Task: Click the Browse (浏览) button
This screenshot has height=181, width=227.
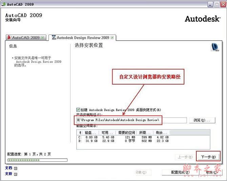Action: [202, 120]
